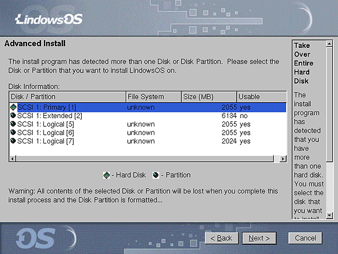The height and width of the screenshot is (254, 338).
Task: Click partition icon beside SCSI 1: Extended [2]
Action: (13, 116)
